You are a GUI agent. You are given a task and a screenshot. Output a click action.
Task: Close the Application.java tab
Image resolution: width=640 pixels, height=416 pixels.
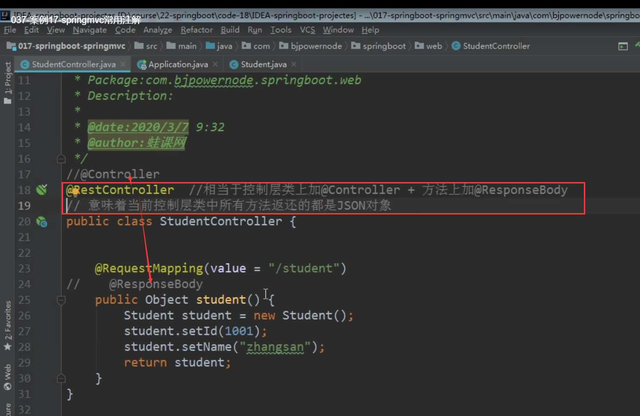coord(215,64)
